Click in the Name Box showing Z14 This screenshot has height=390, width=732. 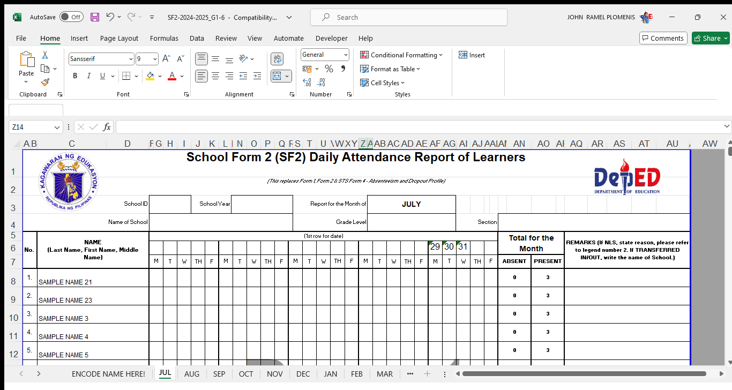click(31, 127)
